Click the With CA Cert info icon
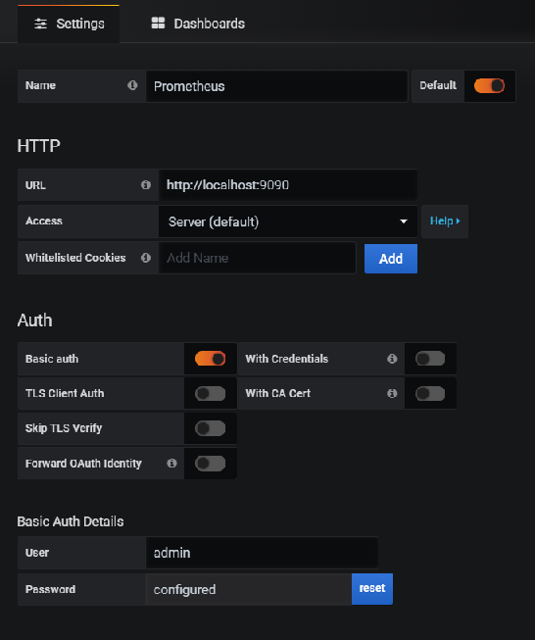 point(392,393)
